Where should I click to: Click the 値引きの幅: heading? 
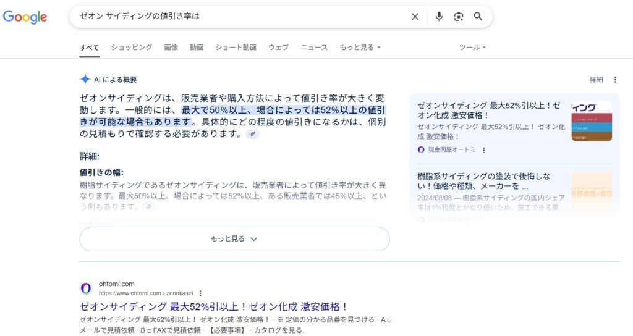(101, 173)
